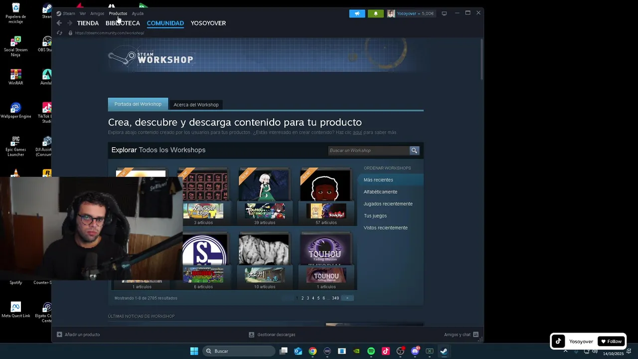Click Follow on the TikTok overlay
Screen dimensions: 638x359
coord(612,342)
